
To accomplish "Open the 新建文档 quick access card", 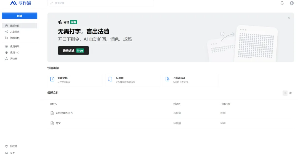I will tap(75, 80).
